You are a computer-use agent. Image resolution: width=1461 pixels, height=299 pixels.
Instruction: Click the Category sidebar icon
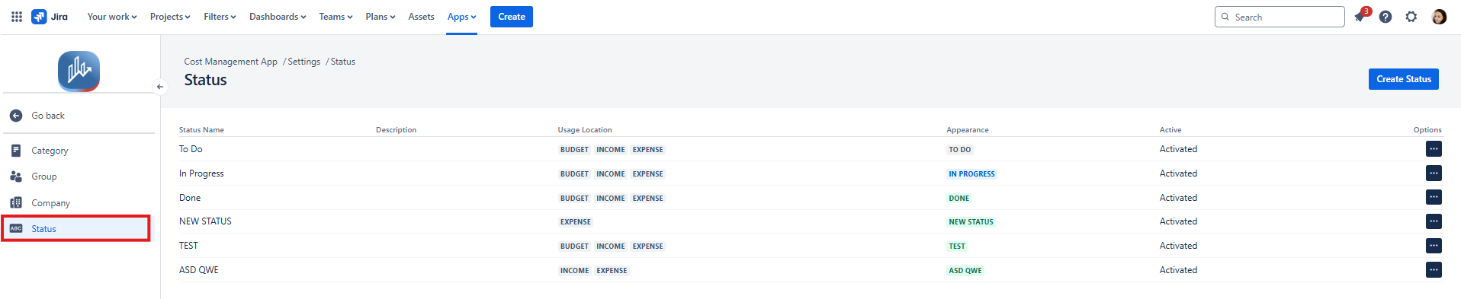tap(16, 151)
